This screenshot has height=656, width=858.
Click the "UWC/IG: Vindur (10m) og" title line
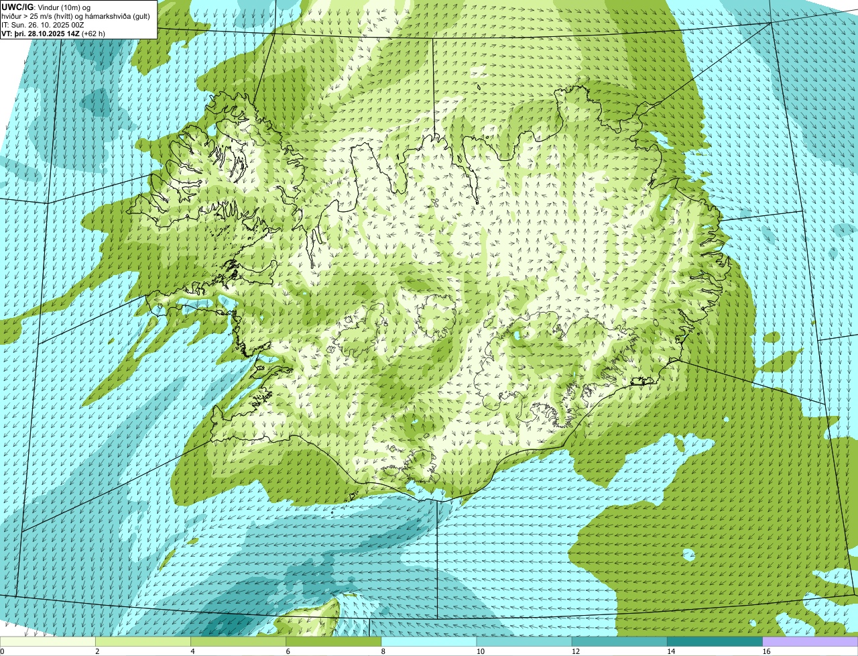click(46, 7)
